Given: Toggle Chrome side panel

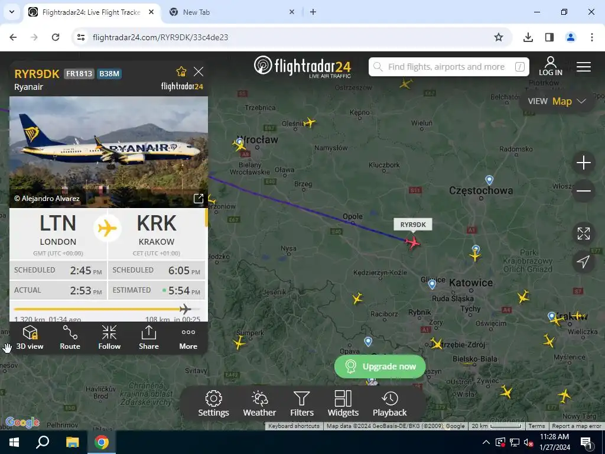Looking at the screenshot, I should 549,37.
